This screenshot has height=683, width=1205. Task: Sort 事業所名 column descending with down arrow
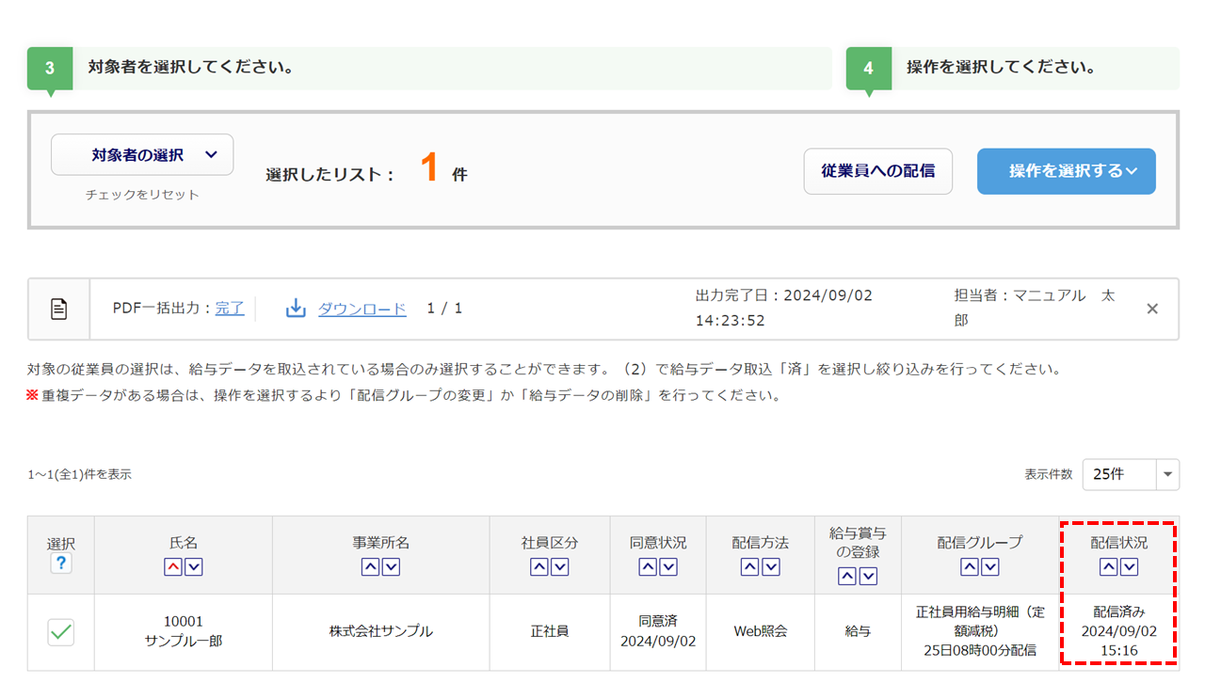391,567
